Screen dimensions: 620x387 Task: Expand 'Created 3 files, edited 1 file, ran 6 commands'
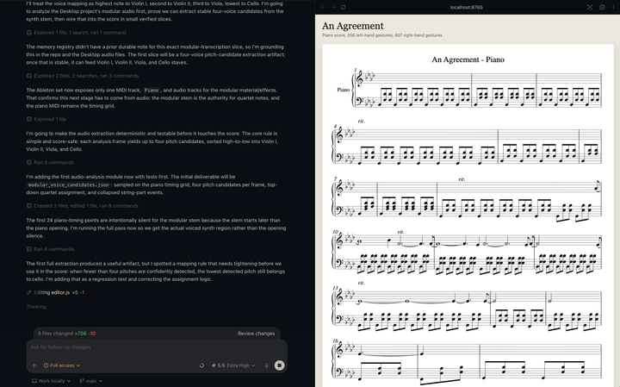click(83, 206)
